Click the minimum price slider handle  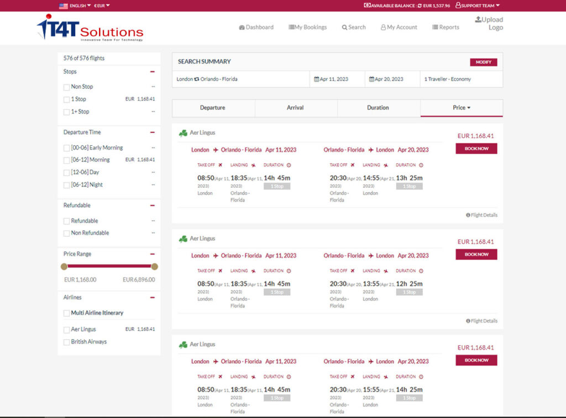click(x=64, y=267)
